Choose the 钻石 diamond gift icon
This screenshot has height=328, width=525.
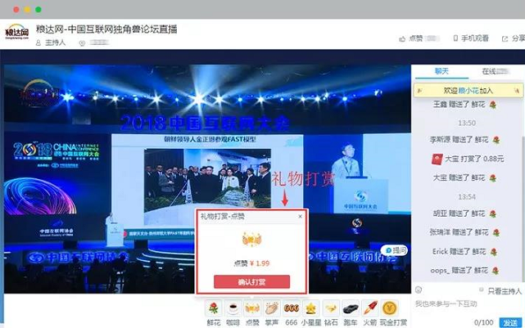331,308
